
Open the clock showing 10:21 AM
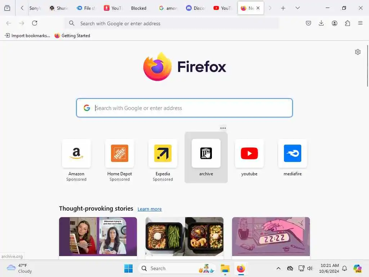point(329,268)
